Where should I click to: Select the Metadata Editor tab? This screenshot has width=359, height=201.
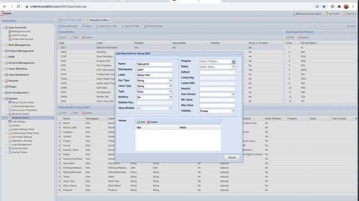99,20
